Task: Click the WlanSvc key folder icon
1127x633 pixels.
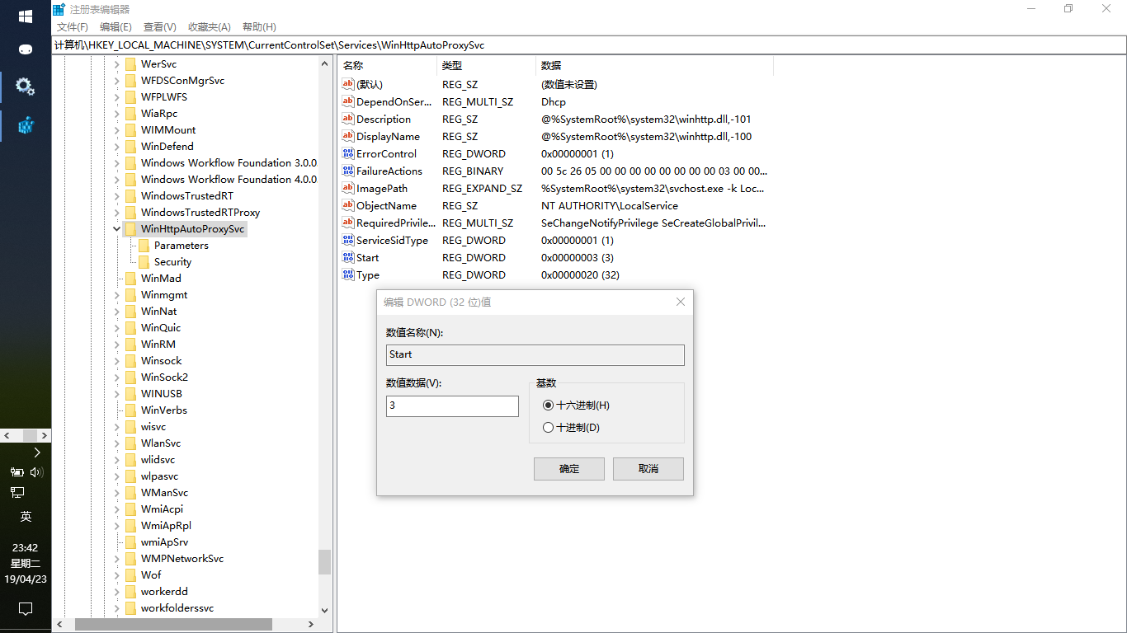Action: [x=130, y=443]
